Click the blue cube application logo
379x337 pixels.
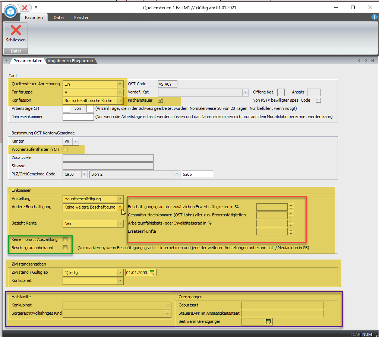(x=10, y=11)
